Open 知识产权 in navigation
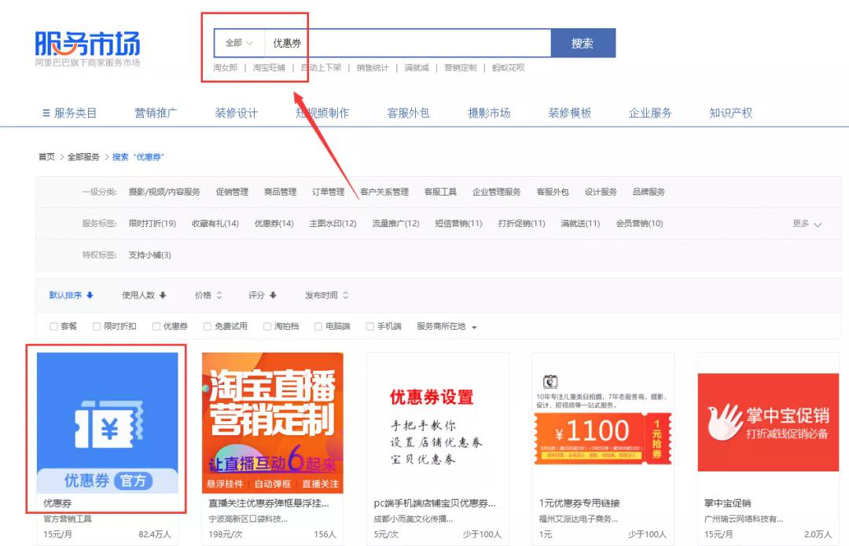This screenshot has width=849, height=546. (x=731, y=113)
